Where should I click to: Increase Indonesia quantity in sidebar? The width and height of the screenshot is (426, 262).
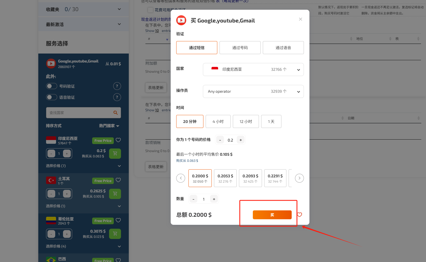67,153
